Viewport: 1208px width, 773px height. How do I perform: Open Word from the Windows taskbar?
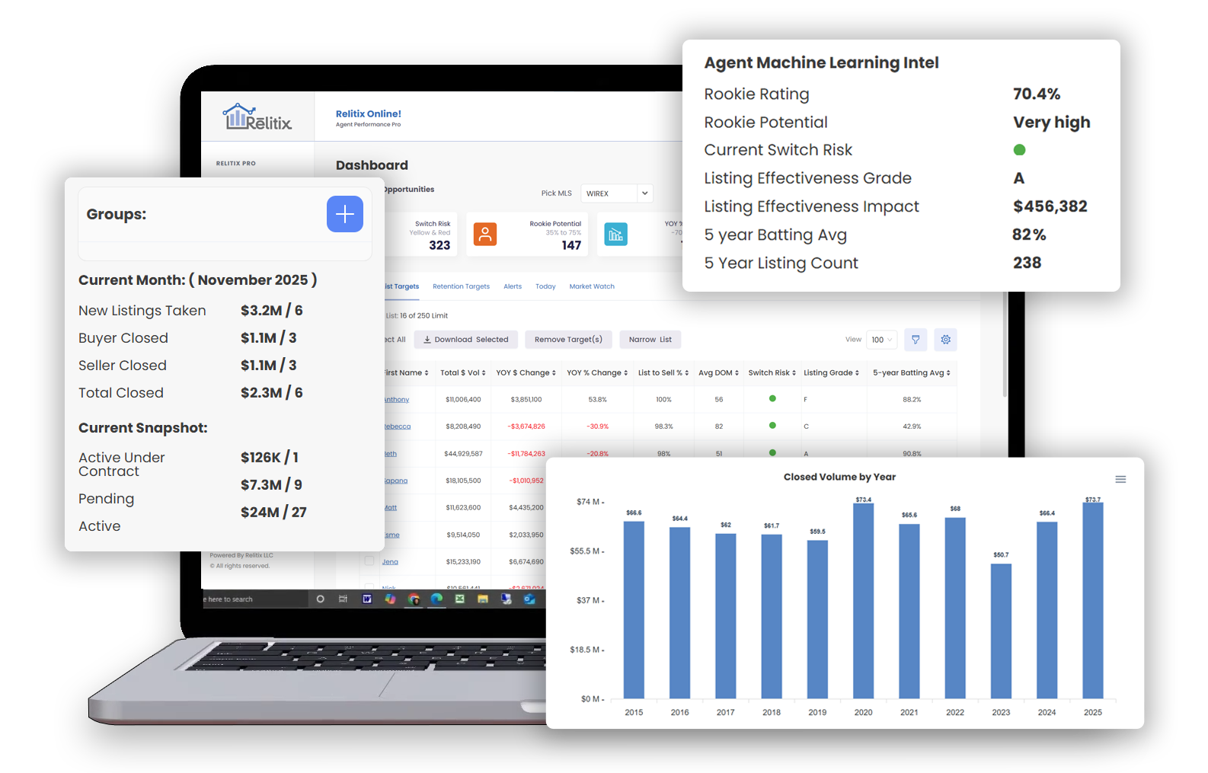coord(367,599)
